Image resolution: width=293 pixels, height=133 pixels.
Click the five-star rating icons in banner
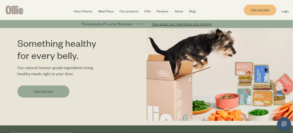139,24
